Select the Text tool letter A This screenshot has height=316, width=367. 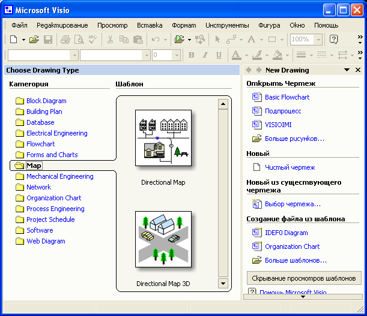pos(252,39)
